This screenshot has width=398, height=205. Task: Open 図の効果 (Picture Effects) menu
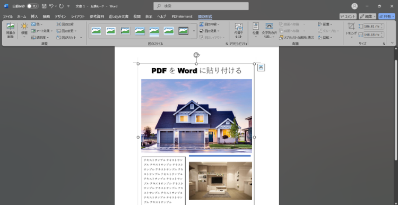click(210, 31)
